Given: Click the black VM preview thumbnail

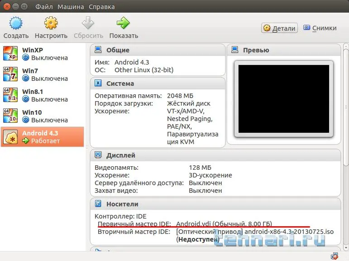Looking at the screenshot, I should pyautogui.click(x=284, y=99).
